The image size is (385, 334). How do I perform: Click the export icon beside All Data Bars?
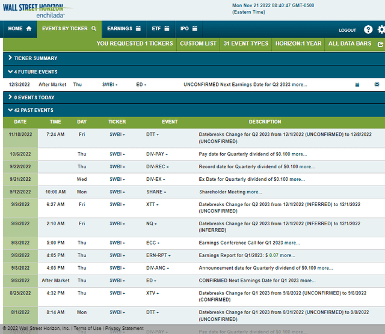click(380, 44)
